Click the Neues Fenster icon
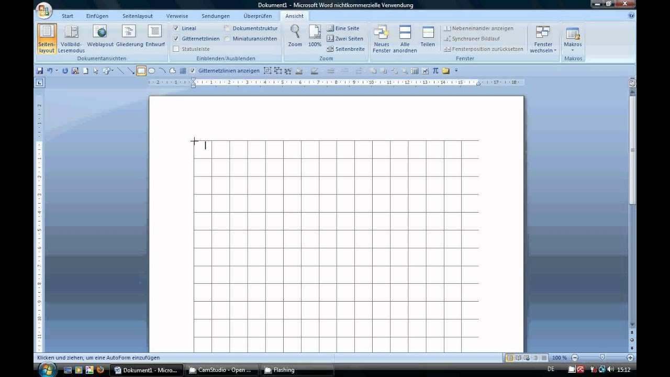This screenshot has height=377, width=670. 382,39
